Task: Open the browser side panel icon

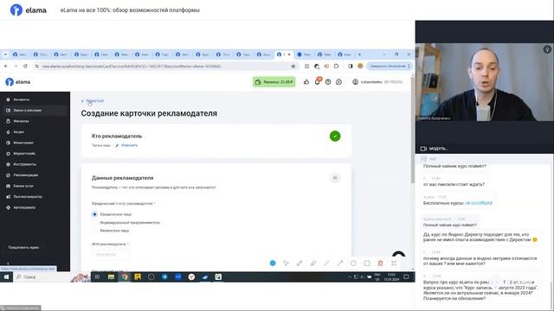Action: [350, 66]
